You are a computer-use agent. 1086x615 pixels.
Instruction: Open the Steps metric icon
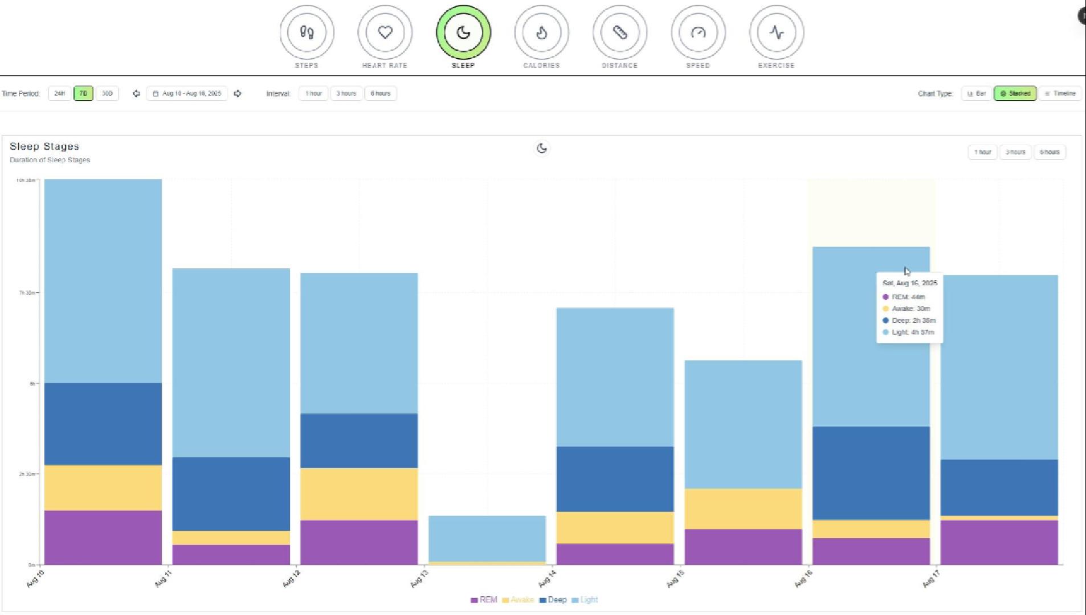[x=307, y=32]
